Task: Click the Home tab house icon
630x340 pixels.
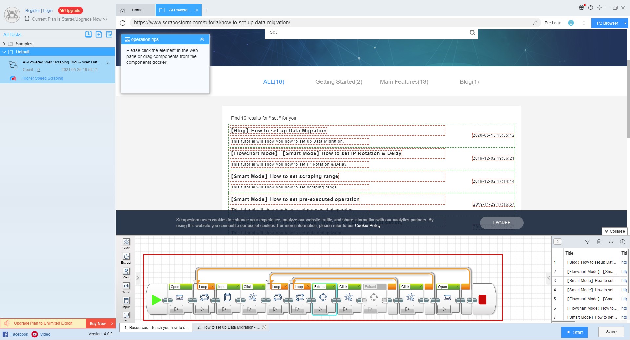Action: tap(123, 10)
